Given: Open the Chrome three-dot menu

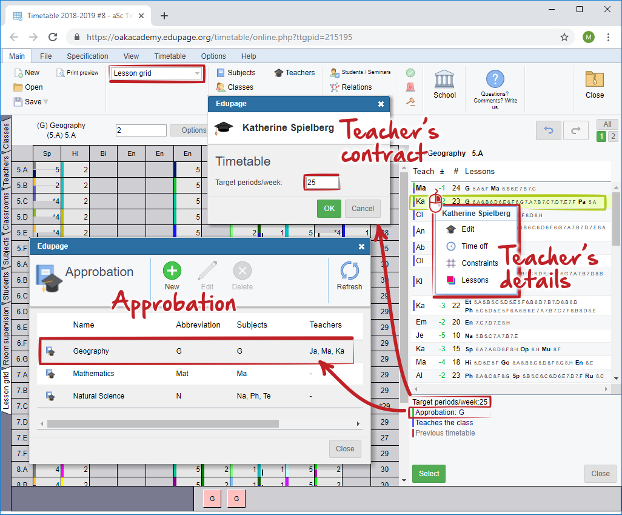Looking at the screenshot, I should (x=608, y=37).
